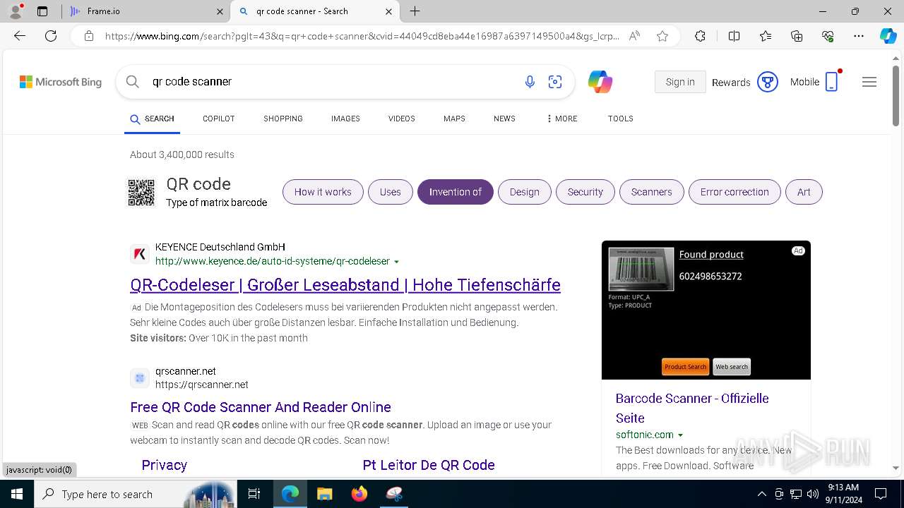The height and width of the screenshot is (508, 904).
Task: Click the QR code thumbnail image
Action: point(141,193)
